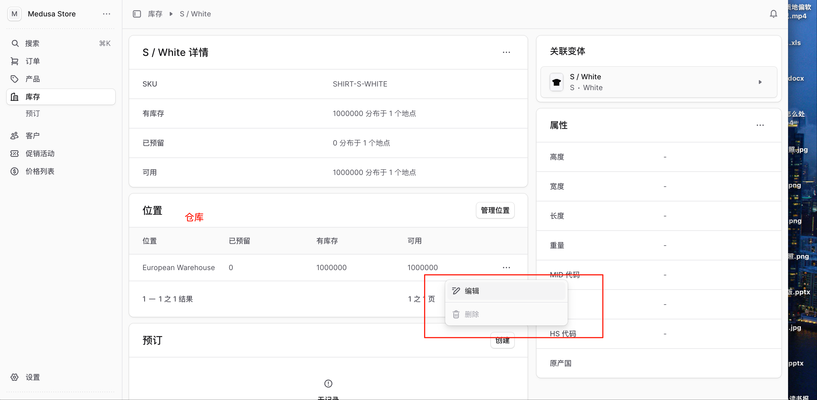Open the 搜索 search item
Screen dimensions: 817x400
point(61,43)
